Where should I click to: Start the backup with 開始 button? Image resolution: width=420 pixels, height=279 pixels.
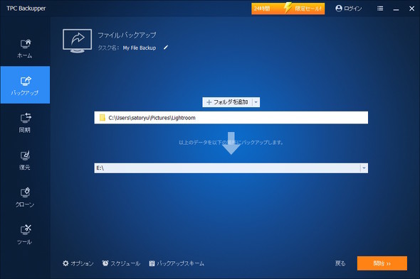[x=382, y=263]
